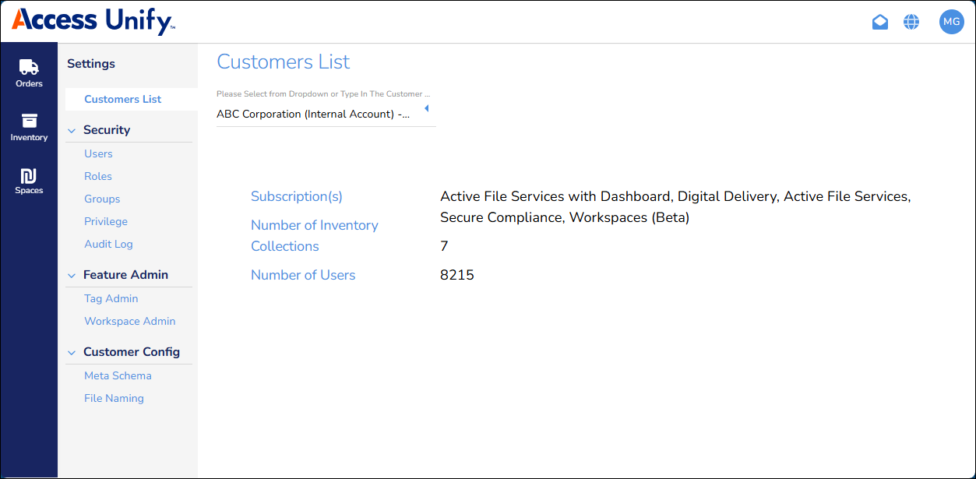Select Customers List in Settings menu
This screenshot has width=976, height=479.
pyautogui.click(x=122, y=99)
